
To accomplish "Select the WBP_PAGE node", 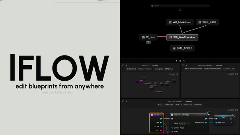I will pos(207,22).
